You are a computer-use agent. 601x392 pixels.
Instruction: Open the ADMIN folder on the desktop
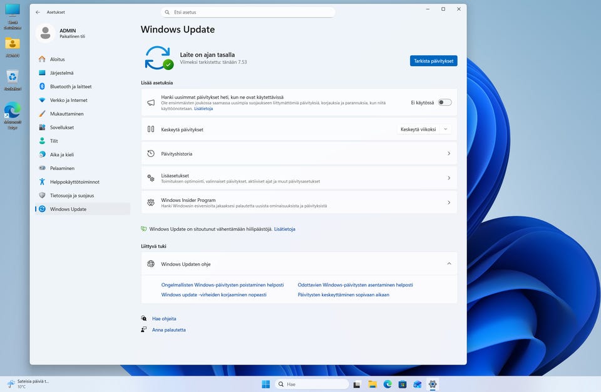[13, 48]
